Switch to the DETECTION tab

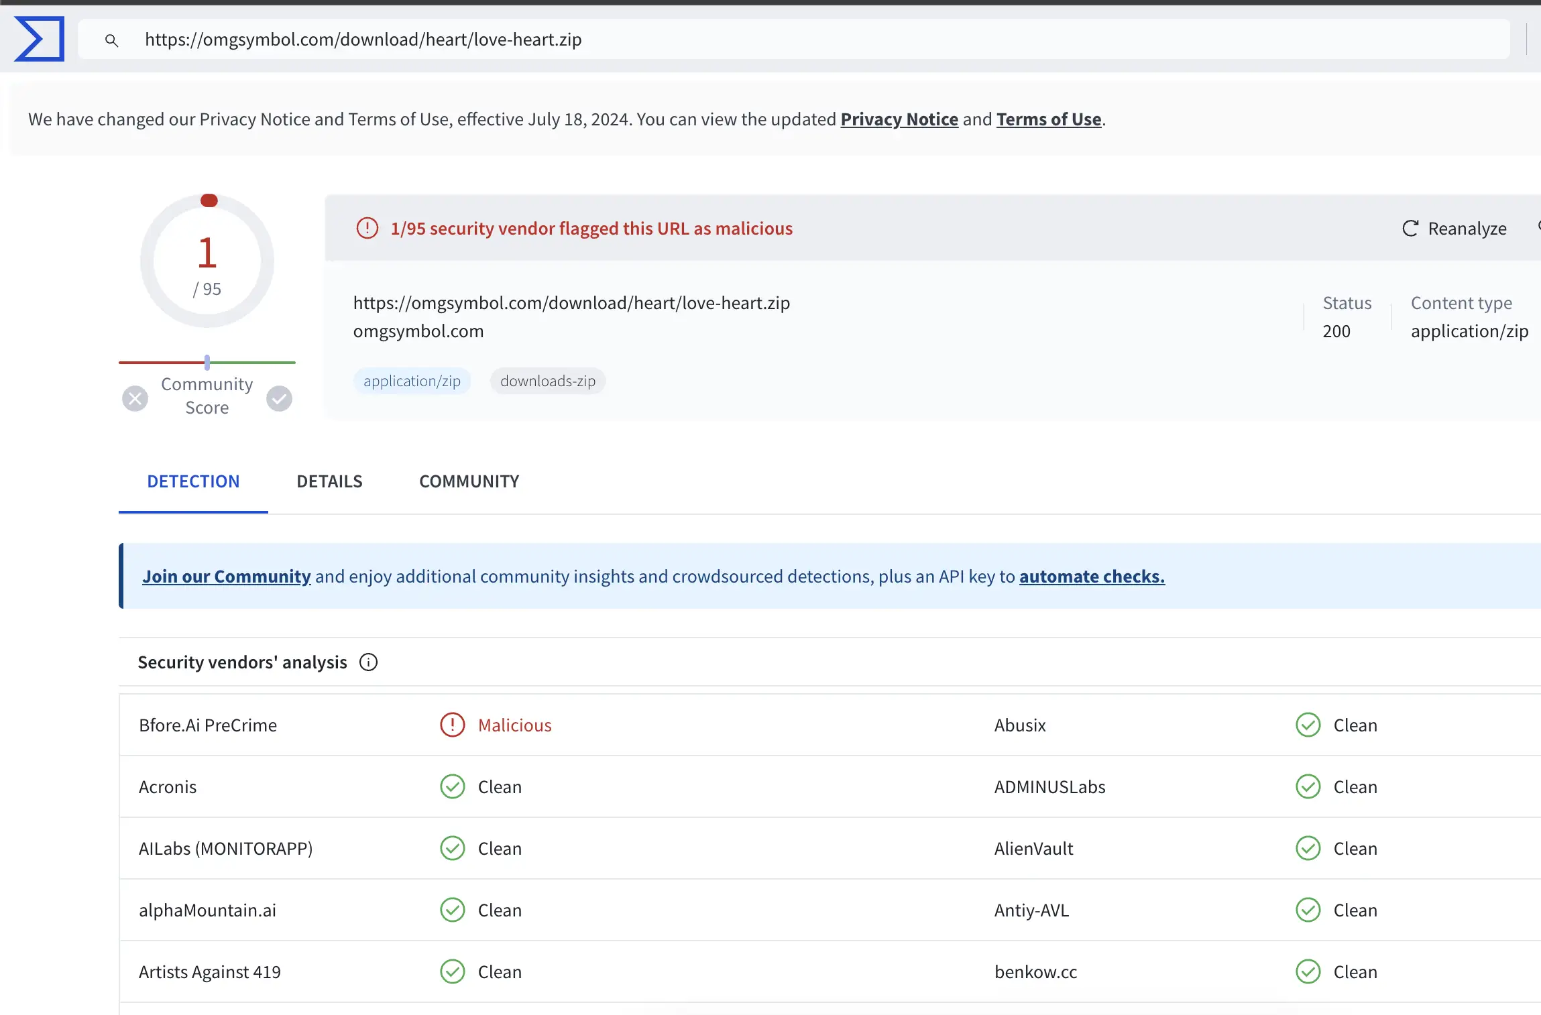193,481
